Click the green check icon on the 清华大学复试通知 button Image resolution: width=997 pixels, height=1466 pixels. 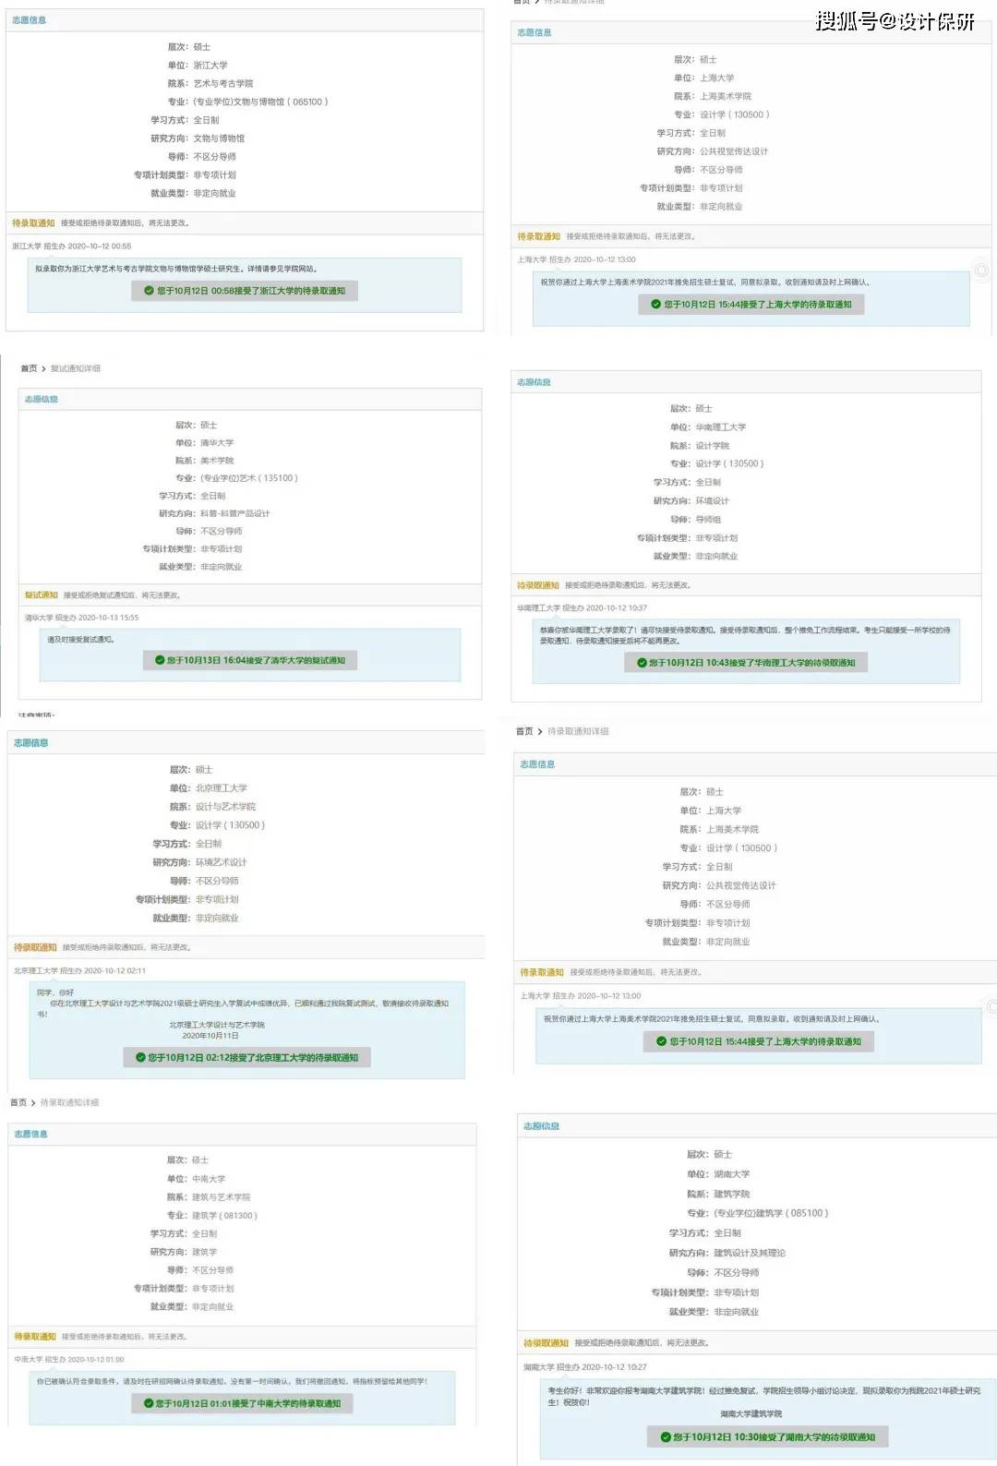click(x=160, y=660)
